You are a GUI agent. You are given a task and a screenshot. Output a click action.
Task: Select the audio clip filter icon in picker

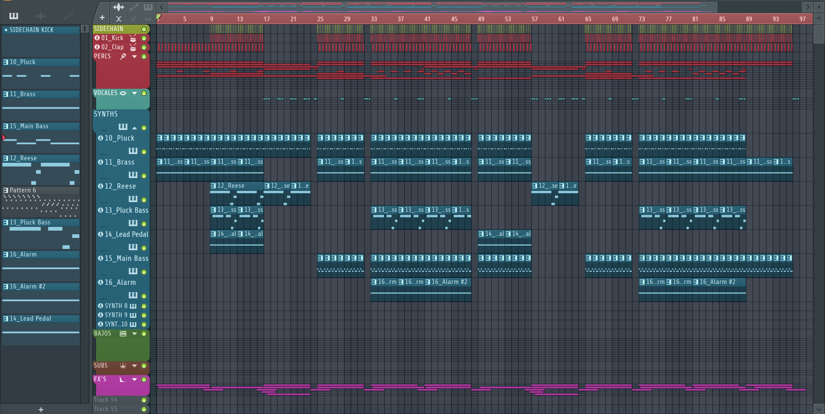pyautogui.click(x=41, y=16)
